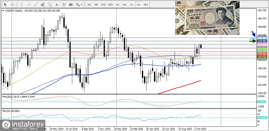The image size is (269, 131).
Task: Select the gray rectangle shape tool
Action: tap(71, 5)
